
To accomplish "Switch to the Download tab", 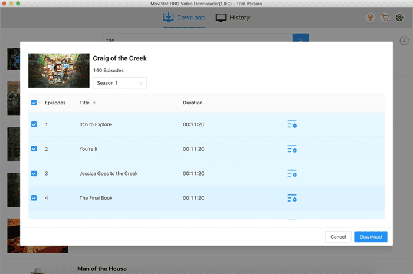I will pos(184,18).
